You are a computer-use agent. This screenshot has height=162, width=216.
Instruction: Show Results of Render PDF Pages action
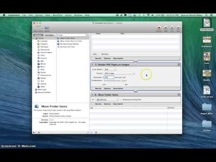point(98,89)
